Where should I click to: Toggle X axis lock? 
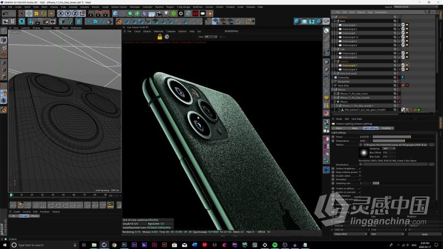[60, 13]
